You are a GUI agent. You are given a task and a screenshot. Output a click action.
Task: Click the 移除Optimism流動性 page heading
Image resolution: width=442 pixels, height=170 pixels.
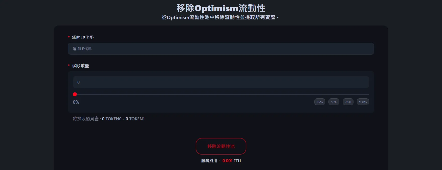pos(221,8)
